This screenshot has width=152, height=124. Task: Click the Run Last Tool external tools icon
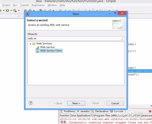[15, 10]
